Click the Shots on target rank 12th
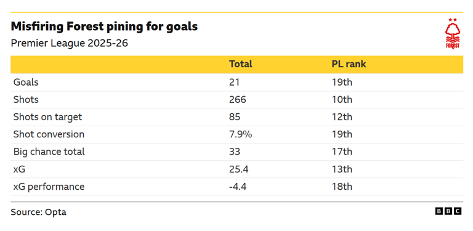 tap(342, 117)
